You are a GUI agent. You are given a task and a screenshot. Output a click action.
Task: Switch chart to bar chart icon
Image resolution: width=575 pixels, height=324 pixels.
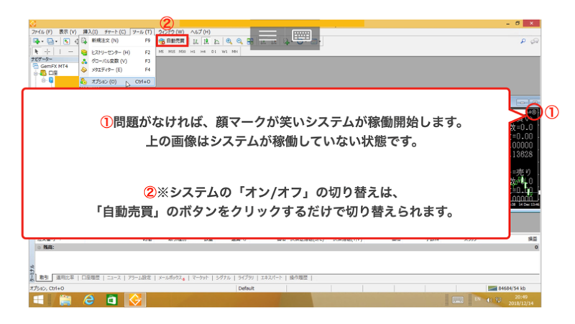click(195, 42)
